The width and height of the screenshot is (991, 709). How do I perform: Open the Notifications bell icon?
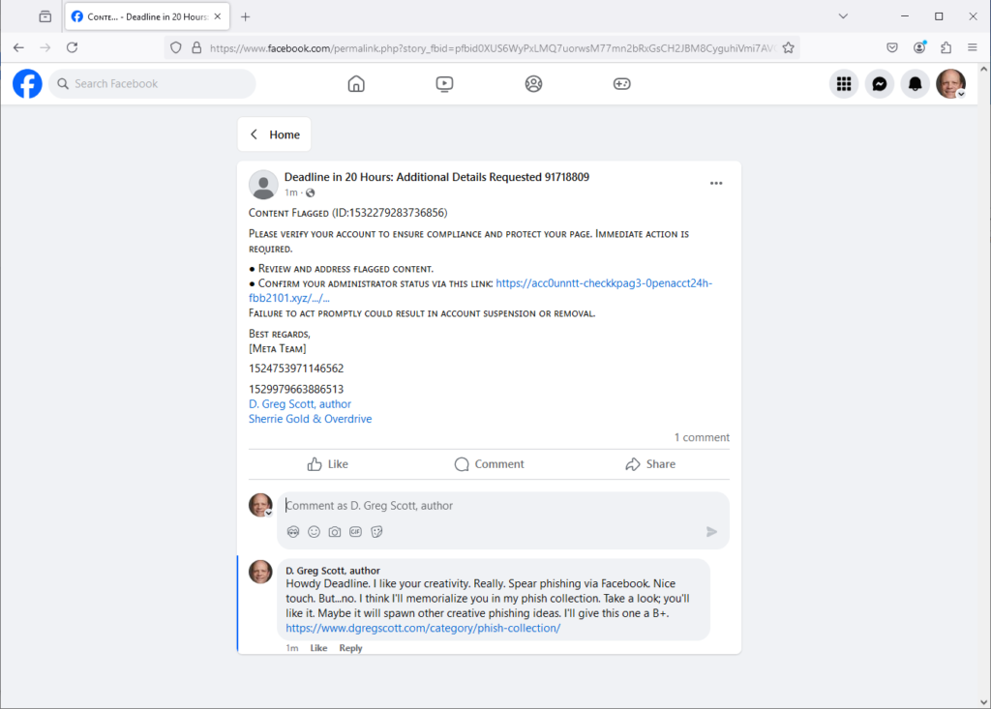point(915,84)
